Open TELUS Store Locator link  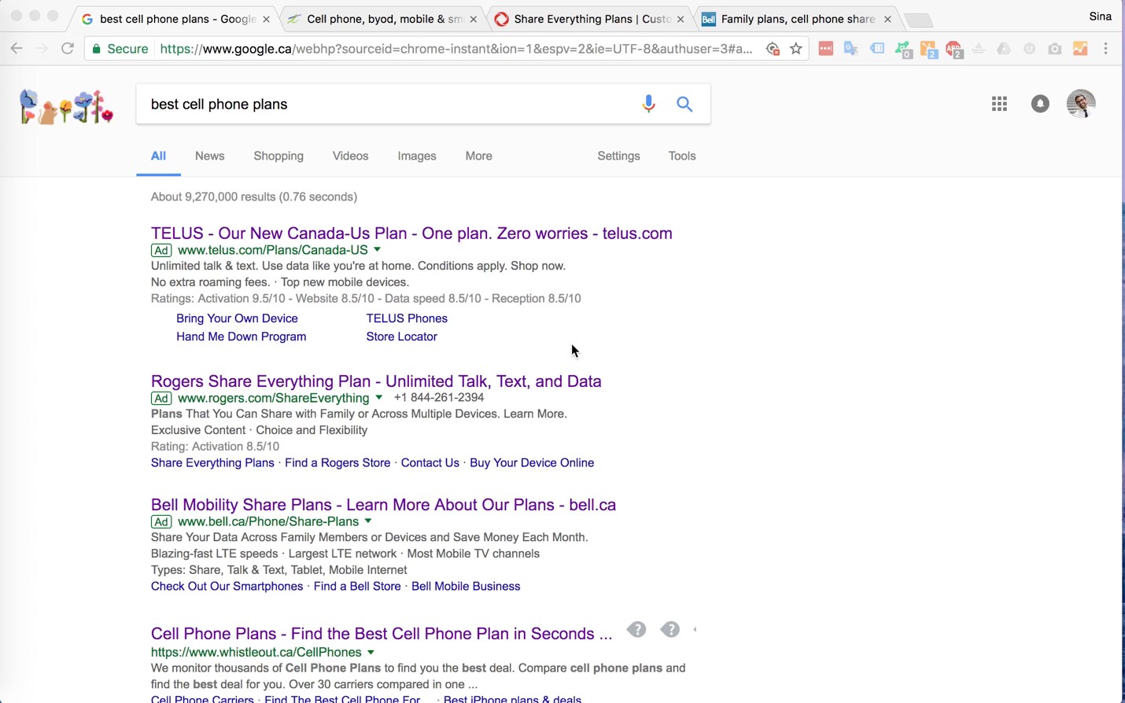(401, 337)
